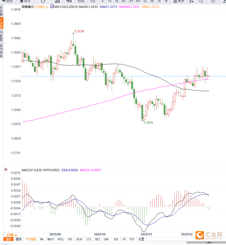Click the VIP指标 tab
The height and width of the screenshot is (245, 226).
pyautogui.click(x=31, y=239)
